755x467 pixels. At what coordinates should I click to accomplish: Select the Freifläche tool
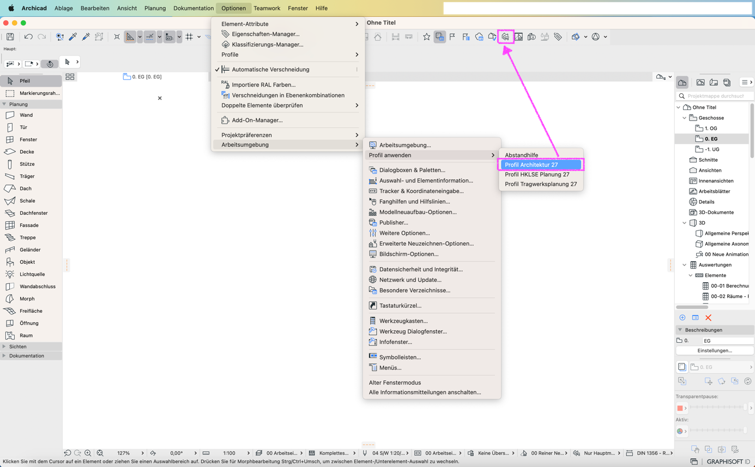pos(31,311)
